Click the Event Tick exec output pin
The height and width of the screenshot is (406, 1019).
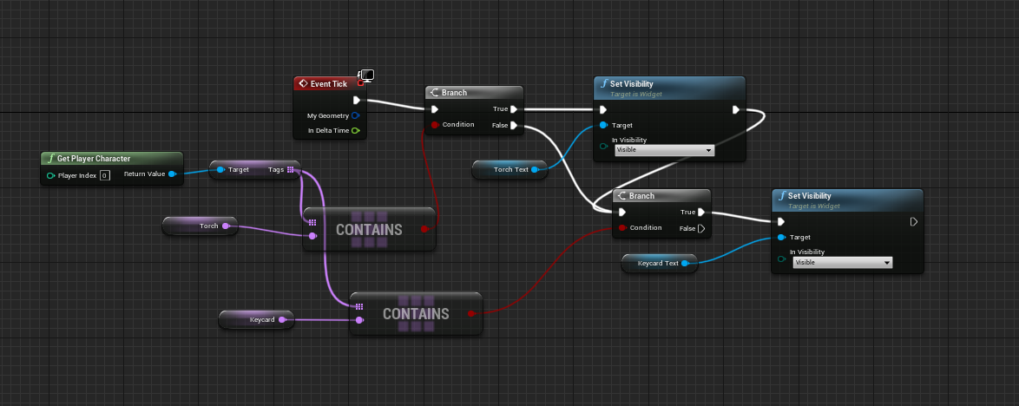356,100
